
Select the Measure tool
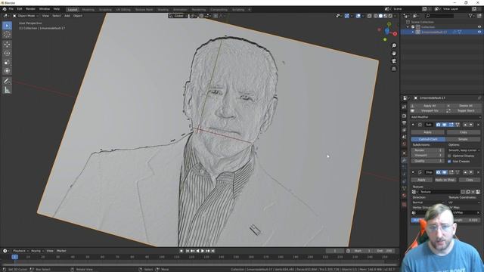[7, 90]
